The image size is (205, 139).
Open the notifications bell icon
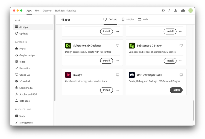point(175,10)
